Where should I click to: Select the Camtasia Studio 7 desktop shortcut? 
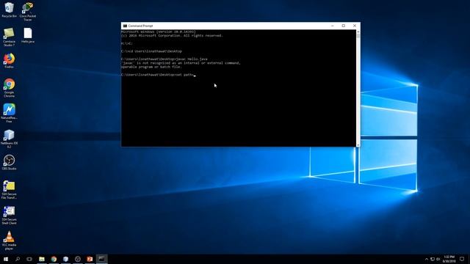(9, 37)
